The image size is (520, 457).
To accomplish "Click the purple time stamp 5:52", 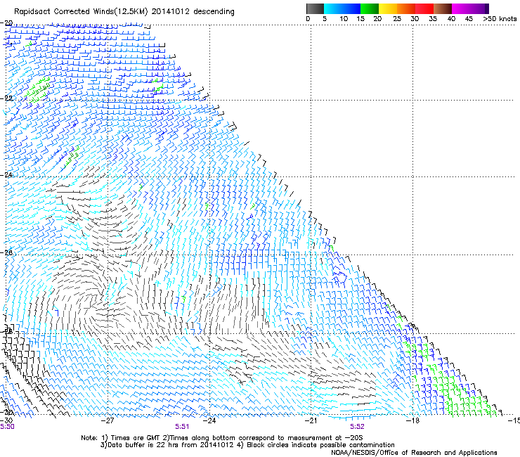I will coord(357,427).
